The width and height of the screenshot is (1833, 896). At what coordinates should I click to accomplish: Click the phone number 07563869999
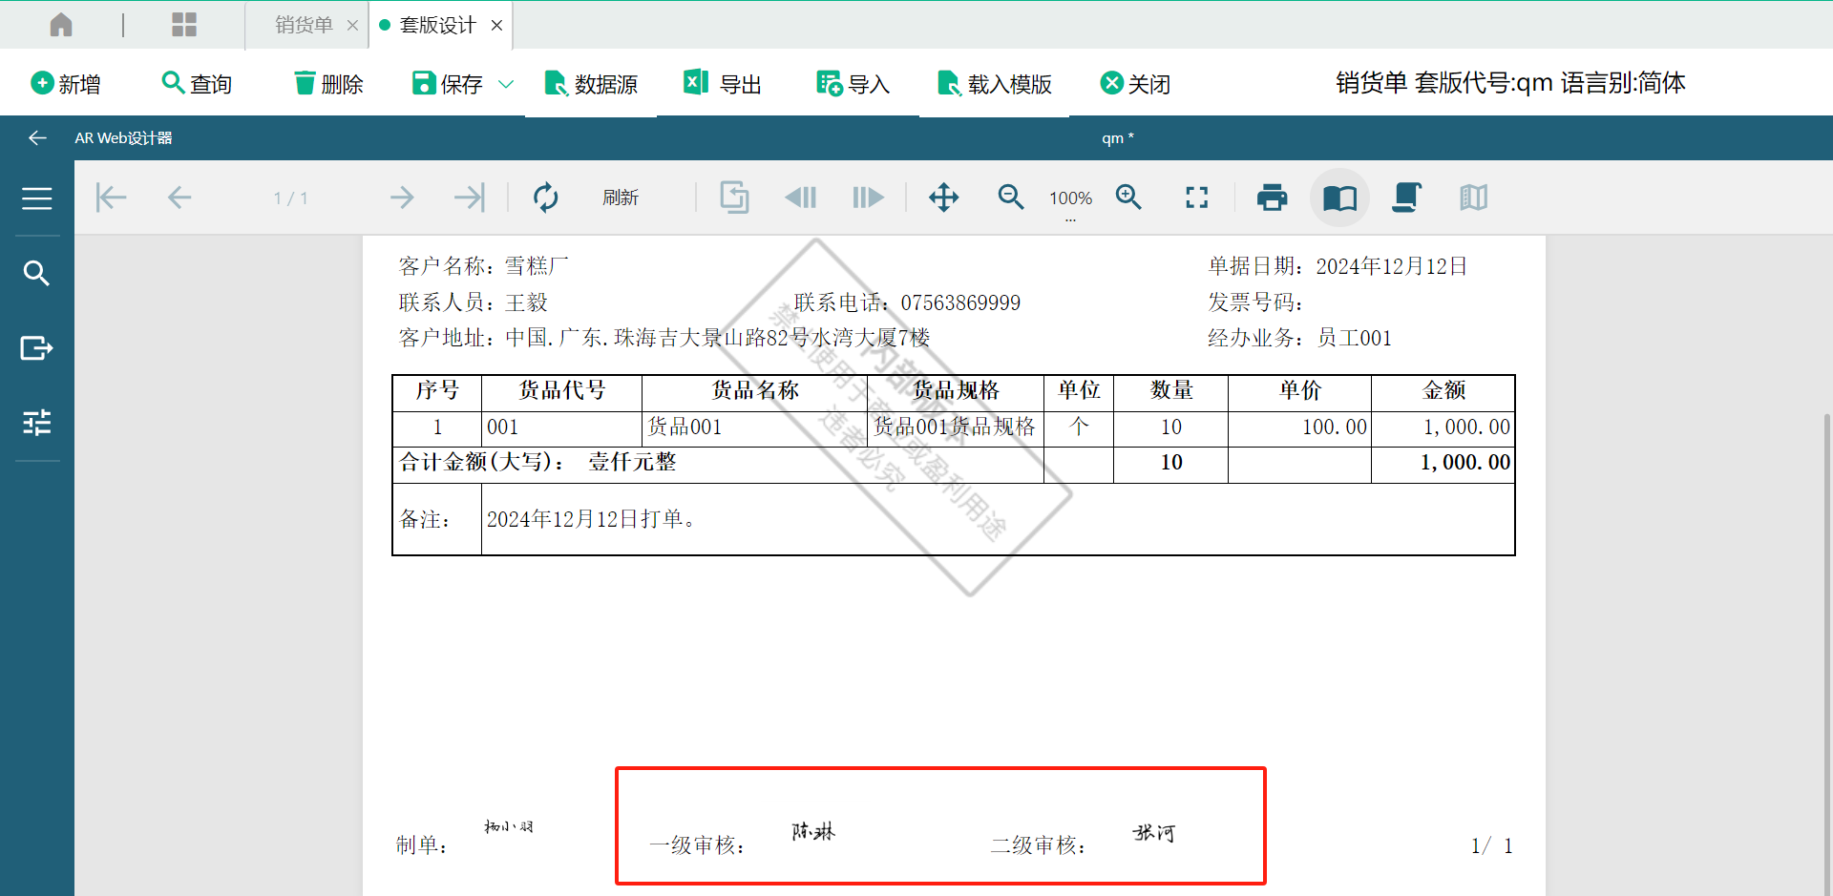[960, 303]
